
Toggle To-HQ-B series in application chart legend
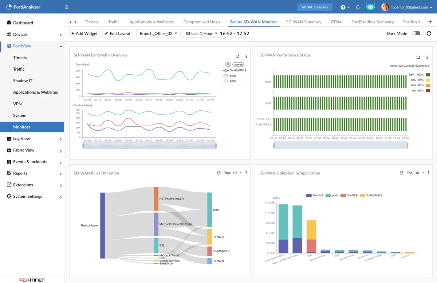coord(349,195)
